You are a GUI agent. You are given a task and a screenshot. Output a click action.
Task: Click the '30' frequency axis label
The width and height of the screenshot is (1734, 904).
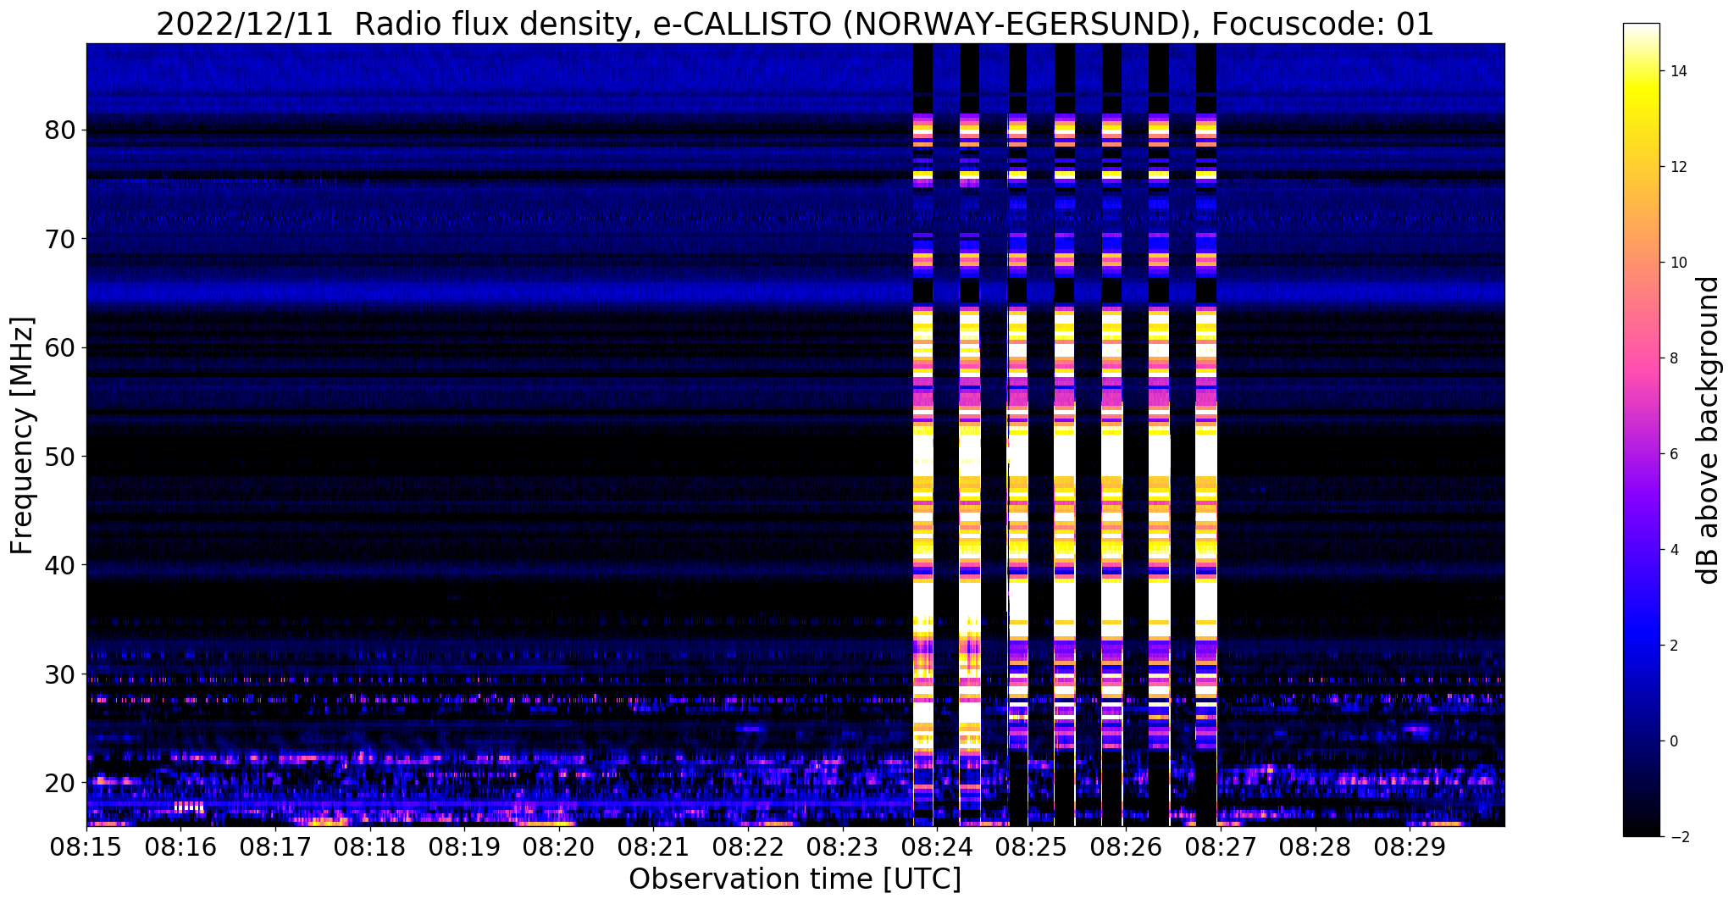60,674
